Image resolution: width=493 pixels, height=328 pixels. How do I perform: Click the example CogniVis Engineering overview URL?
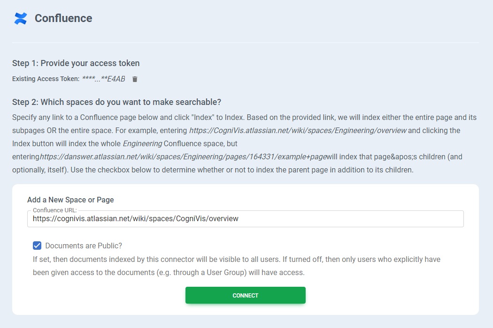[298, 130]
